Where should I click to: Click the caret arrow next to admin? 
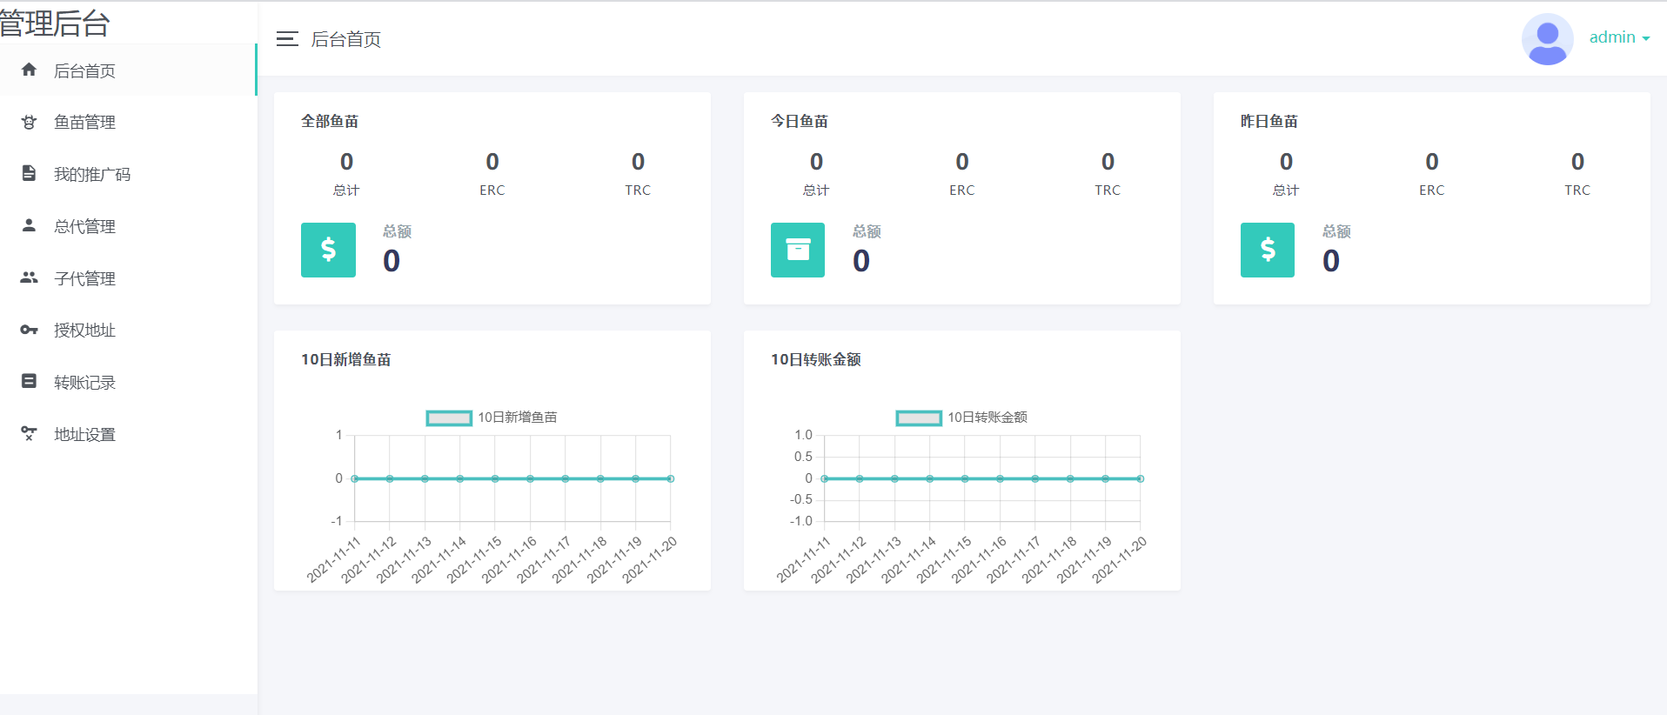click(1646, 39)
